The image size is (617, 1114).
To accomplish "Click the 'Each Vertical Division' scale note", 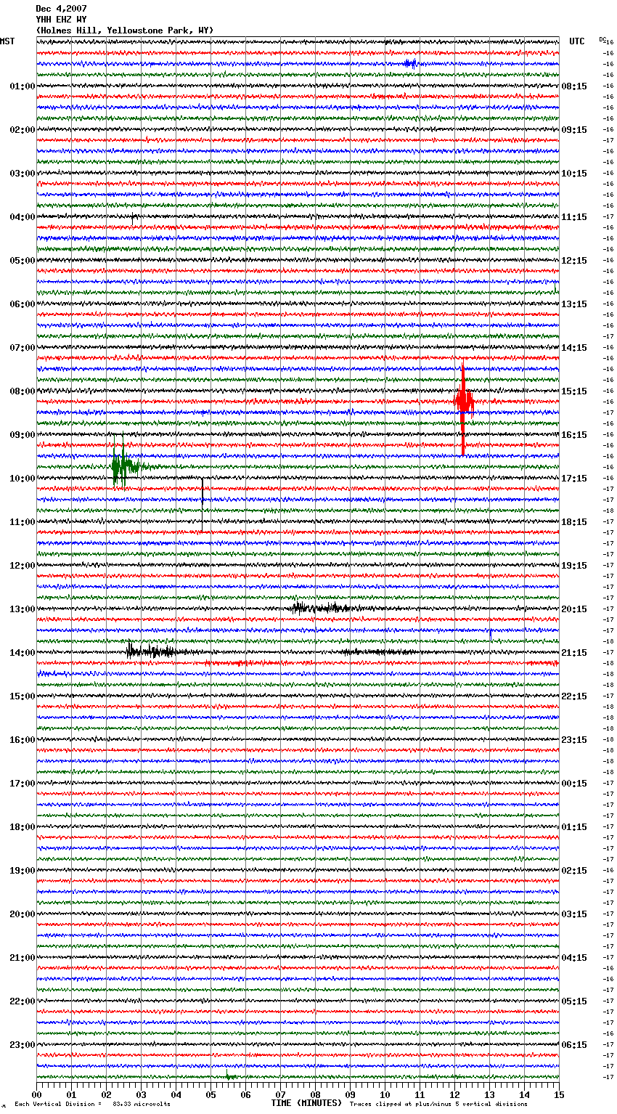I will point(92,1104).
